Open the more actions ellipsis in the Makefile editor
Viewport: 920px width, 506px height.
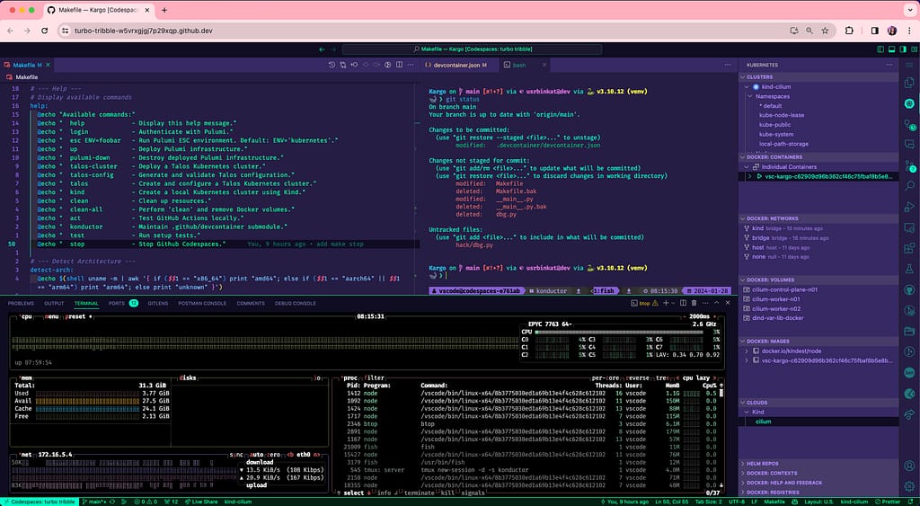point(411,65)
